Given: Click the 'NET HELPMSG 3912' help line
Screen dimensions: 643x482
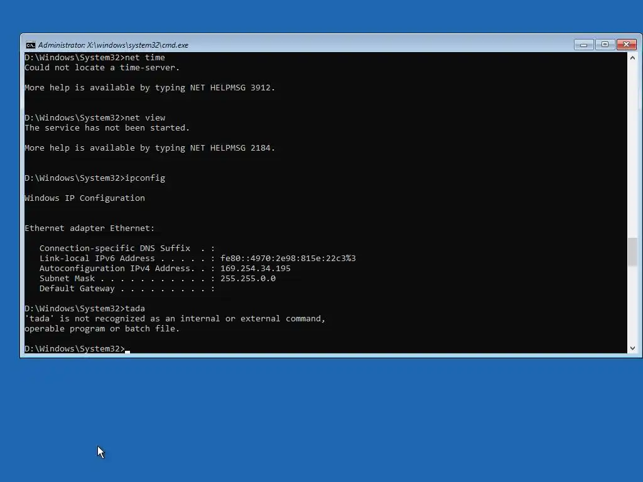Looking at the screenshot, I should point(149,88).
